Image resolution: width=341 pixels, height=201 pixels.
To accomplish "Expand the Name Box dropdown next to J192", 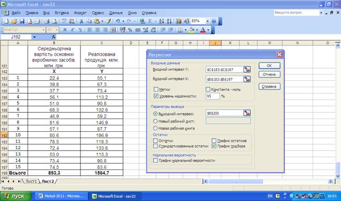I will [34, 37].
